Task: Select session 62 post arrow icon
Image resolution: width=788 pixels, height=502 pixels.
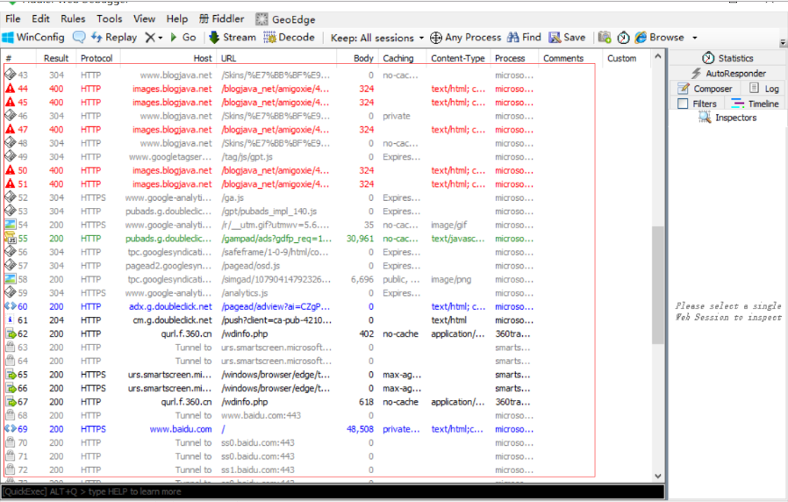Action: 10,333
